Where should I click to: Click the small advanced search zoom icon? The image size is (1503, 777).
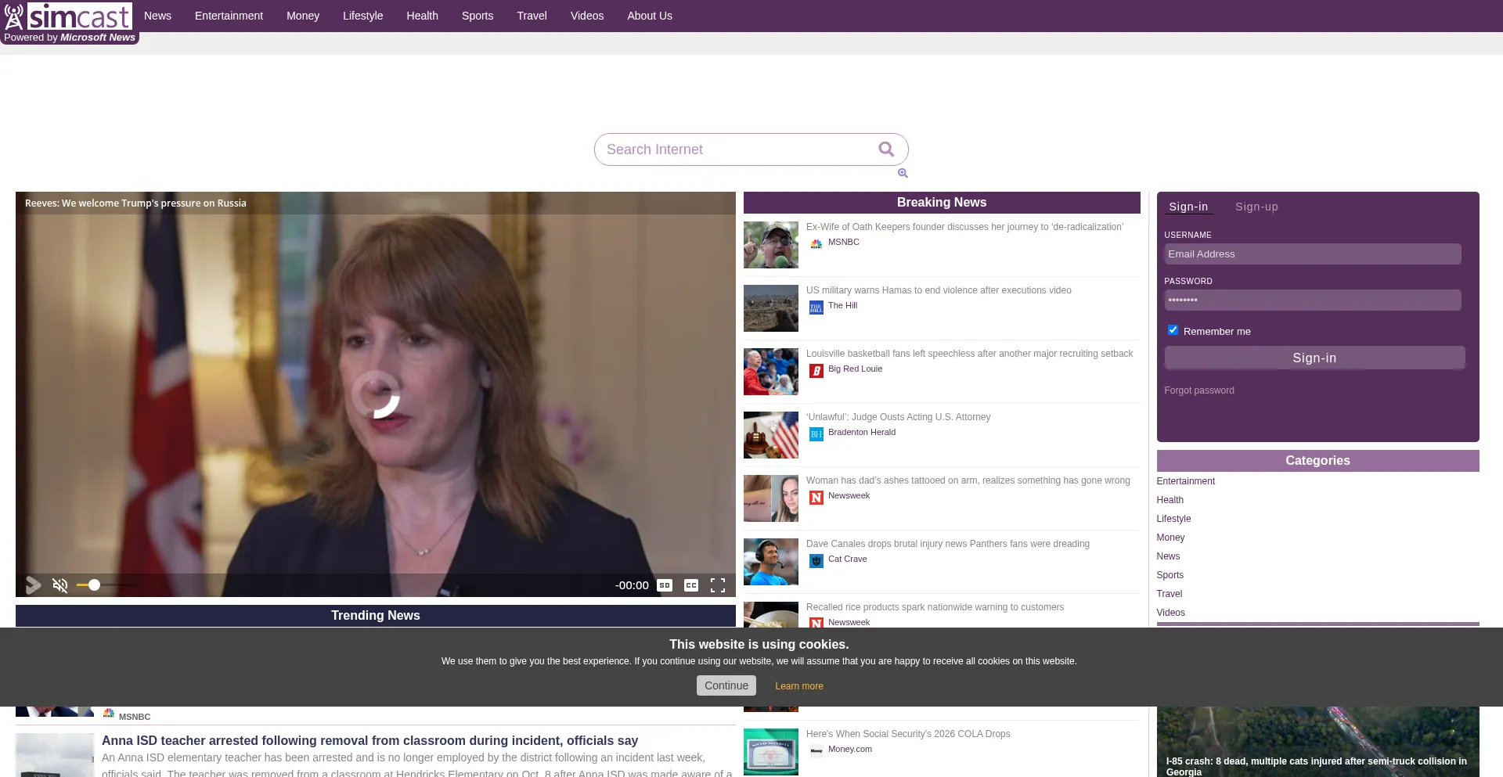pyautogui.click(x=903, y=174)
